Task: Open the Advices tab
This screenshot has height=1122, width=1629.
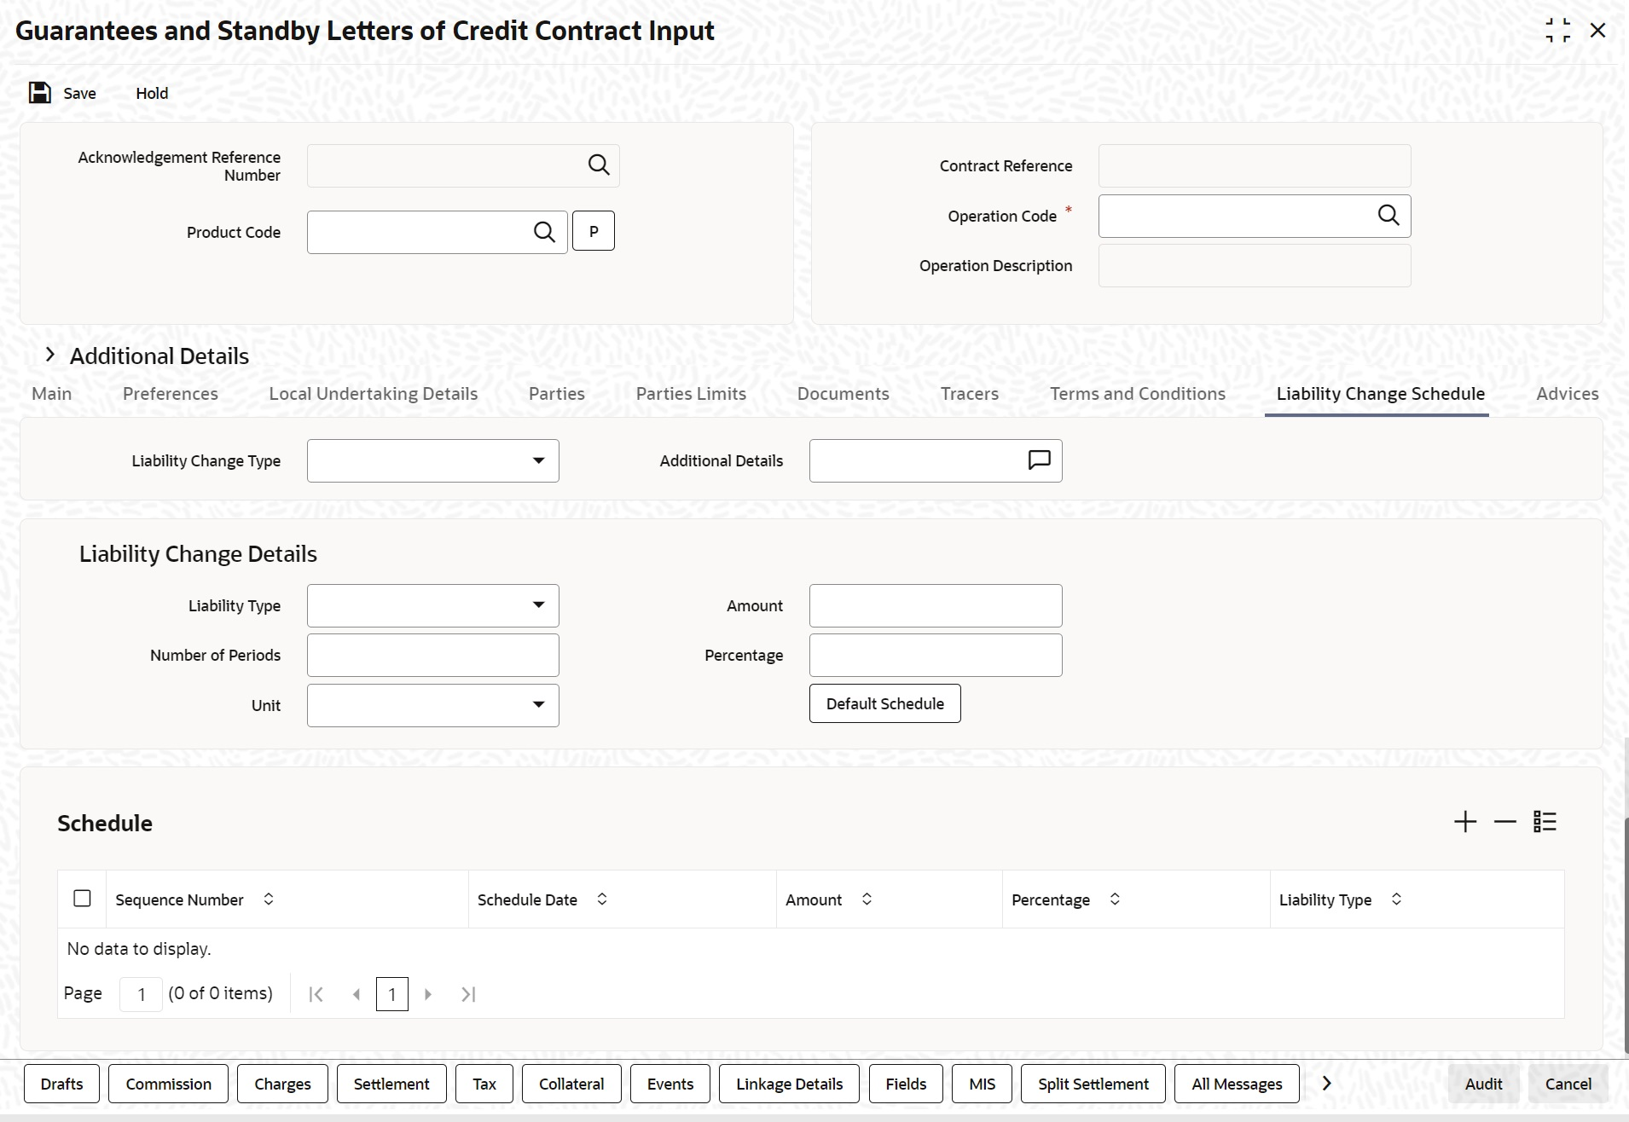Action: [1568, 394]
